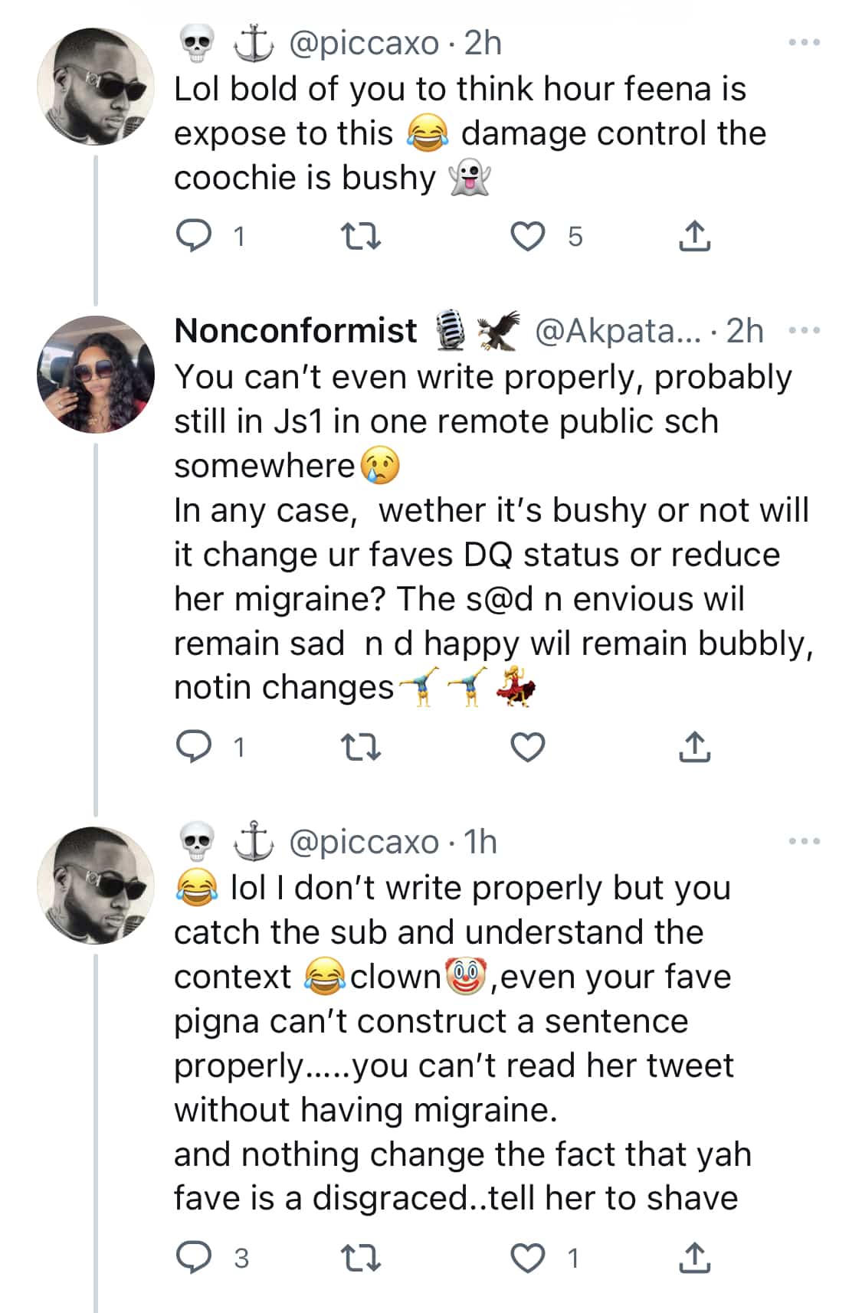Open more options for first @piccaxo tweet

click(805, 43)
